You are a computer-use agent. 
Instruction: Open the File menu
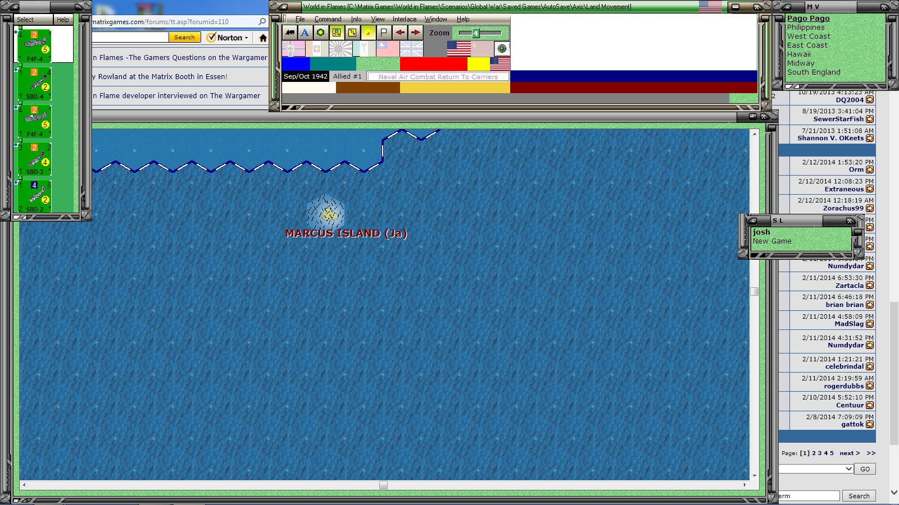(x=300, y=19)
